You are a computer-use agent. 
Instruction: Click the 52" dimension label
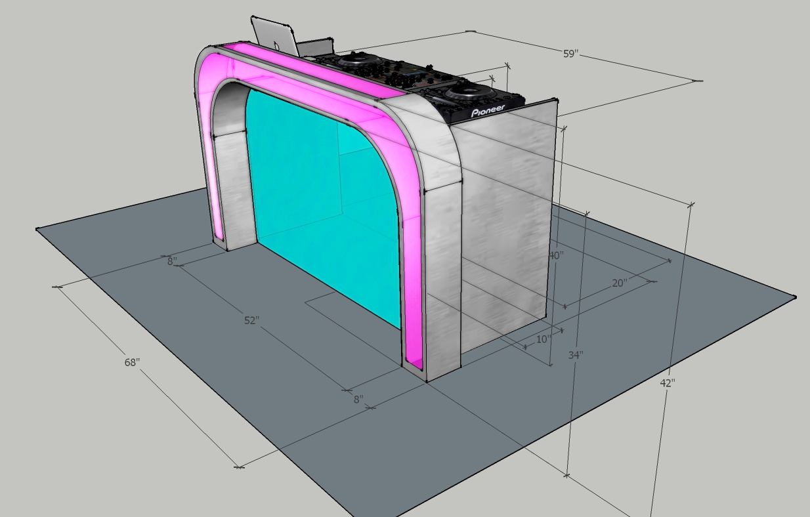pyautogui.click(x=251, y=321)
